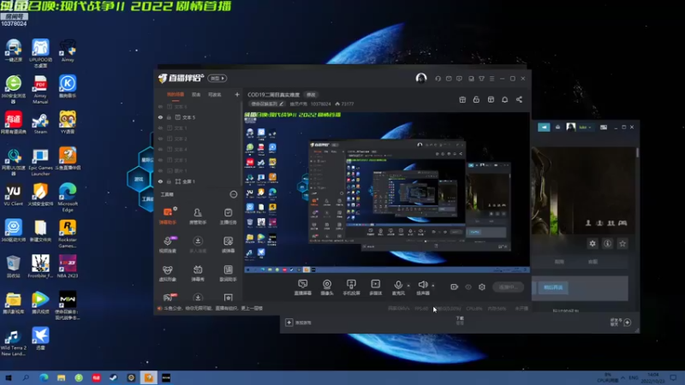Open the mail icon in Douyu title bar
Image resolution: width=685 pixels, height=385 pixels.
click(x=449, y=79)
